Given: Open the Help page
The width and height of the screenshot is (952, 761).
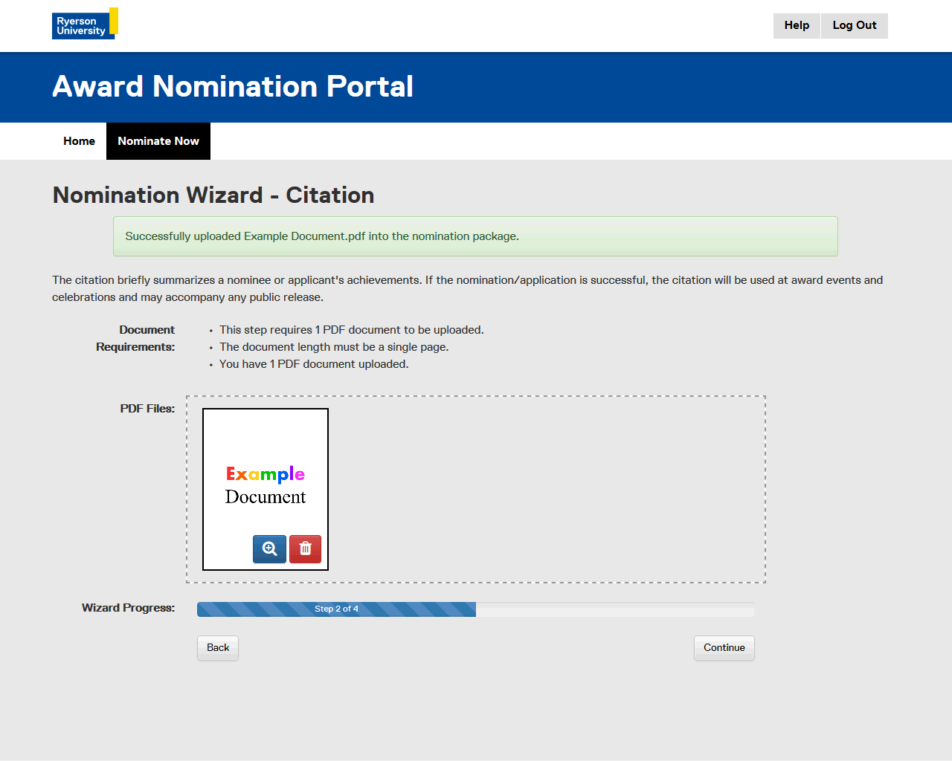Looking at the screenshot, I should [797, 25].
